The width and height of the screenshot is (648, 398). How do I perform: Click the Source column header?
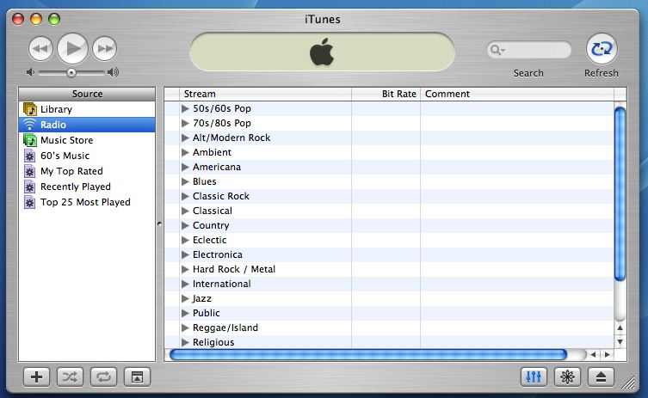[x=87, y=95]
